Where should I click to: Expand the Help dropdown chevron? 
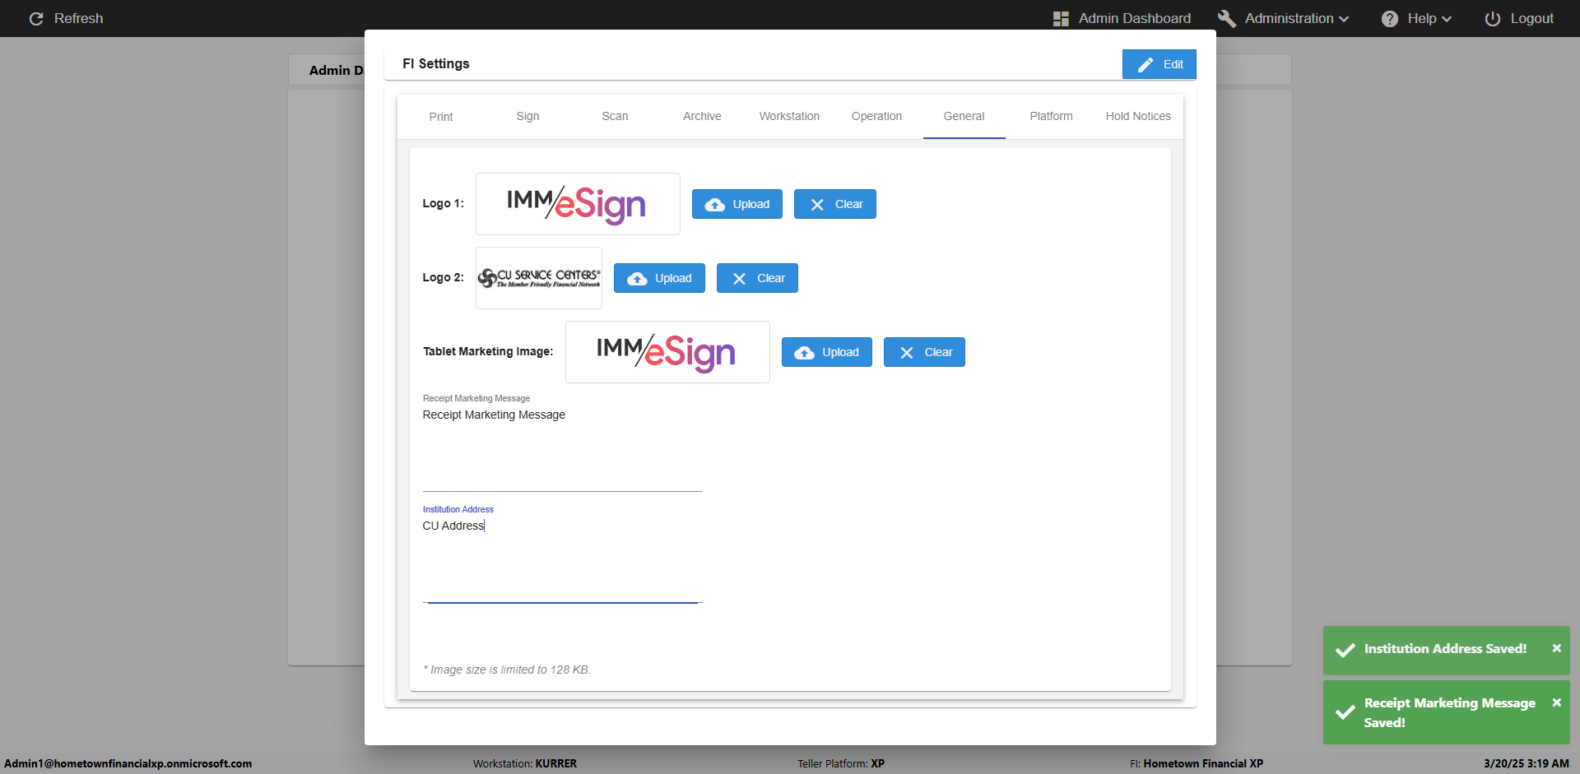click(x=1447, y=19)
